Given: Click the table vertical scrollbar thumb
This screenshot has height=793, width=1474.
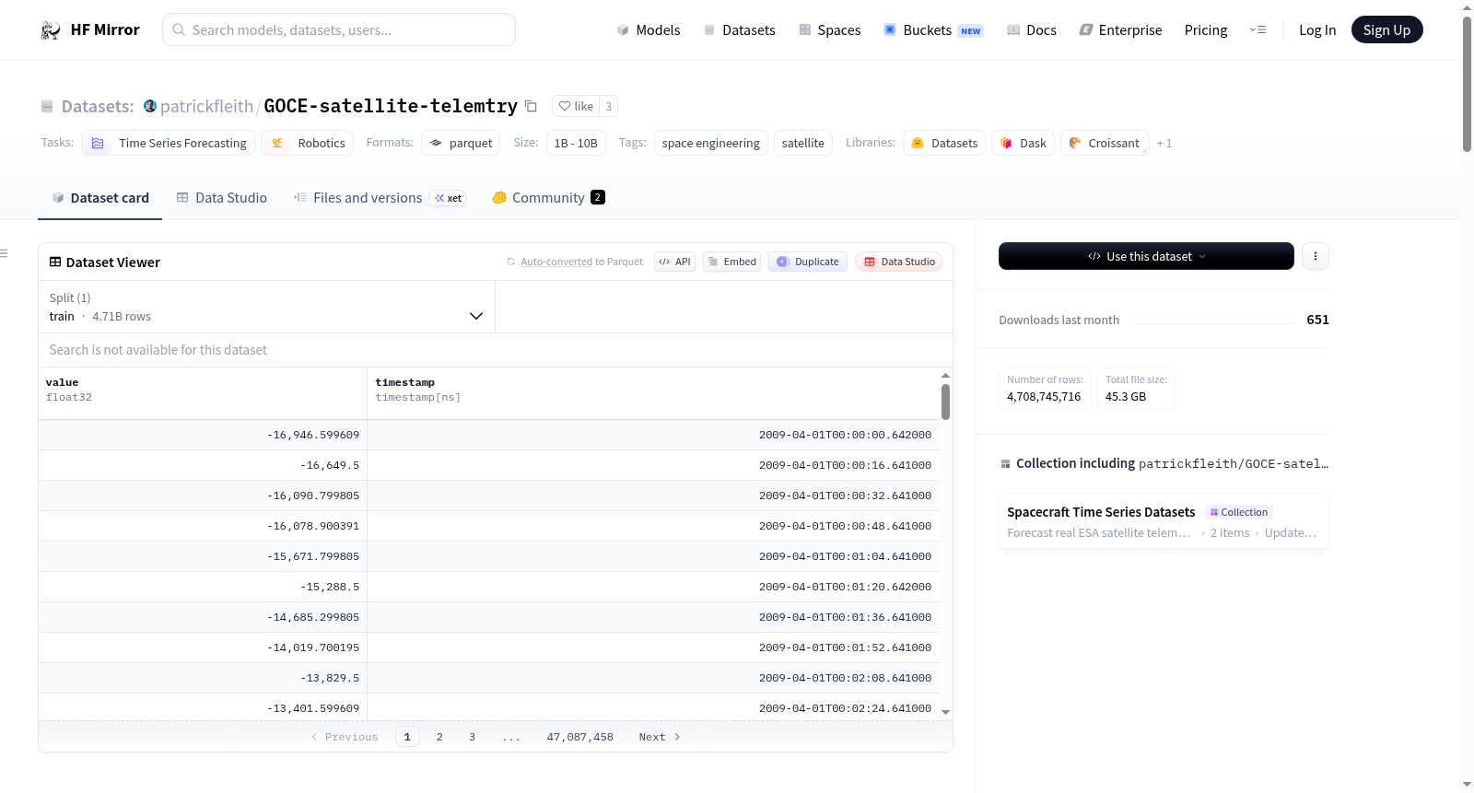Looking at the screenshot, I should 945,402.
